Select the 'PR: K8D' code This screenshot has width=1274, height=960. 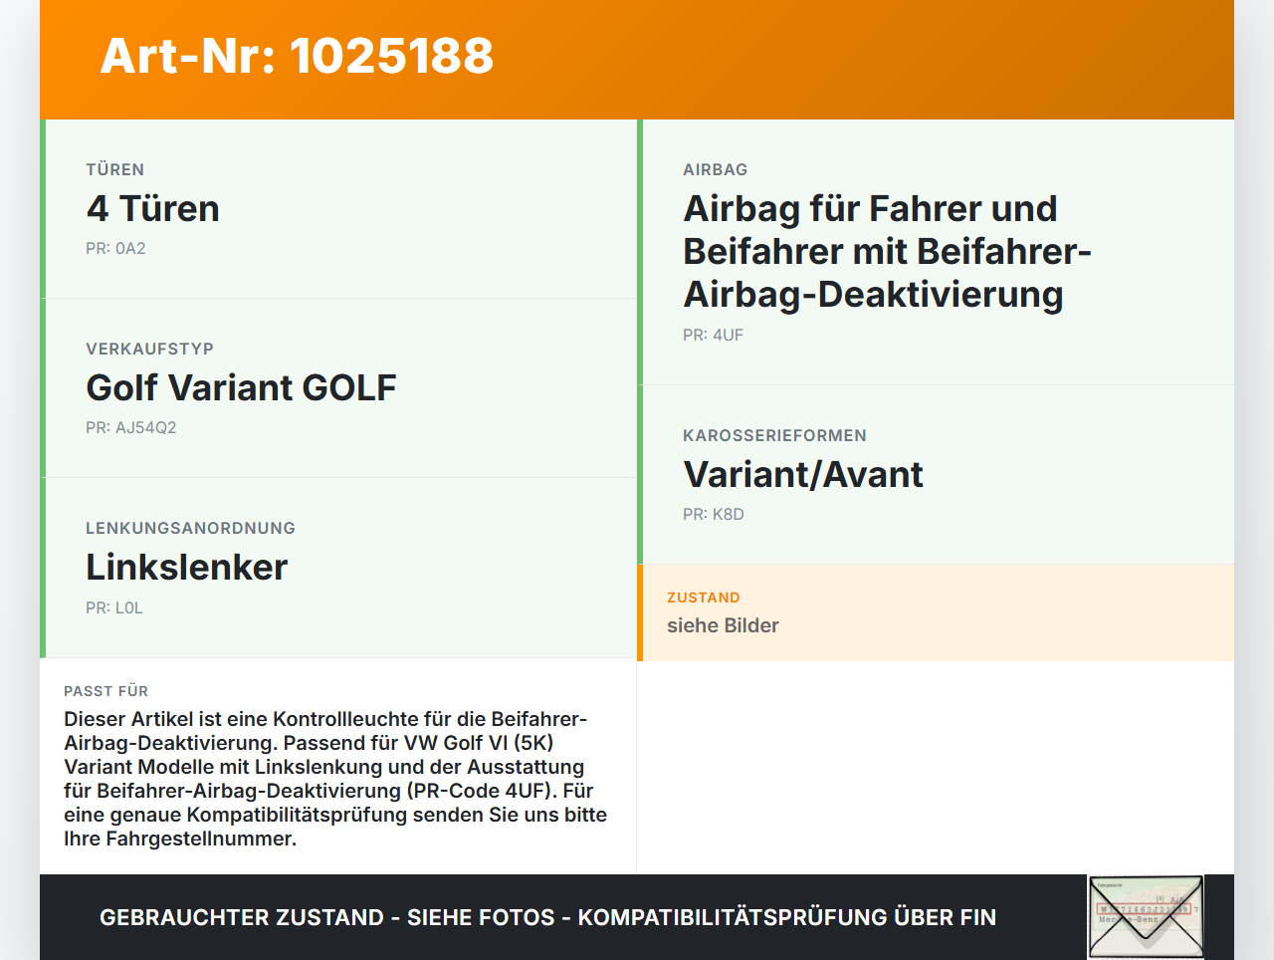tap(714, 515)
